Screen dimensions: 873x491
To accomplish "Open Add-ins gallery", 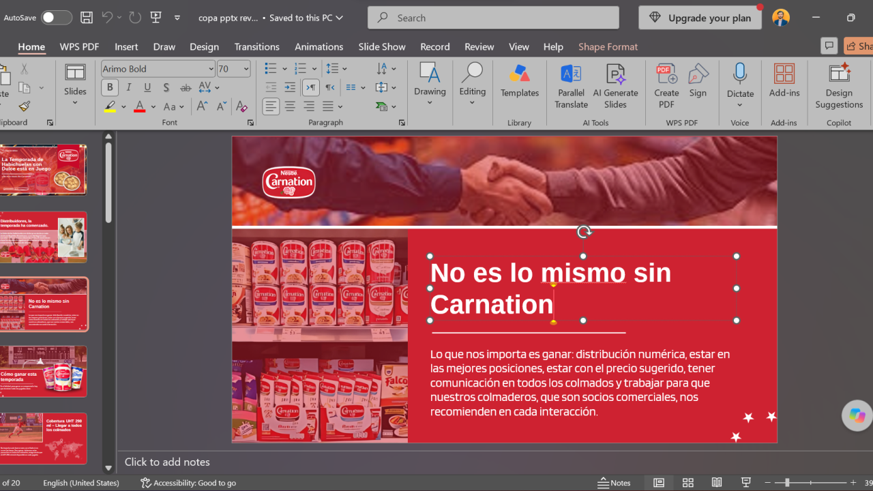I will (x=784, y=80).
